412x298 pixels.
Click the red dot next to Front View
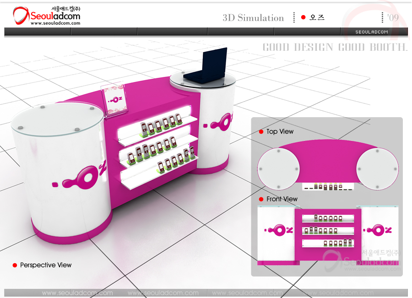point(261,199)
